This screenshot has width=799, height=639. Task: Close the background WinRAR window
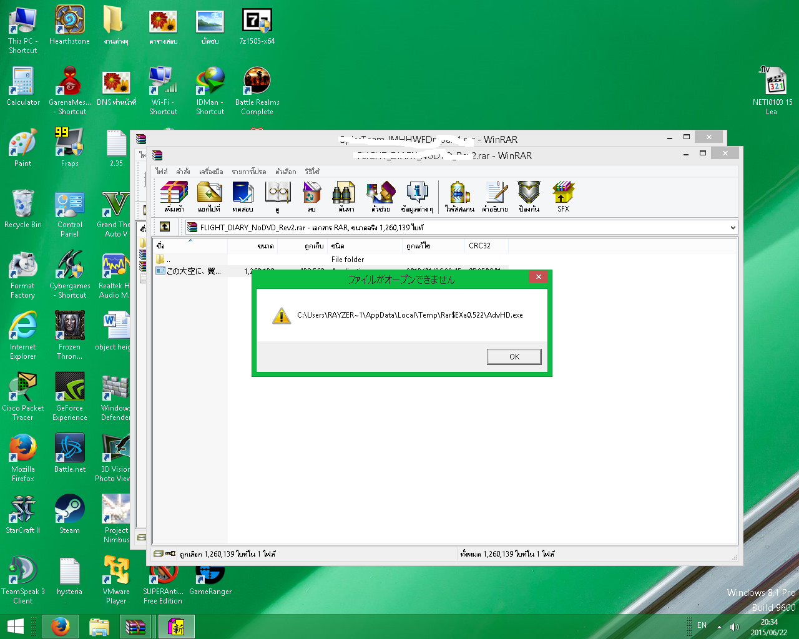pyautogui.click(x=708, y=137)
